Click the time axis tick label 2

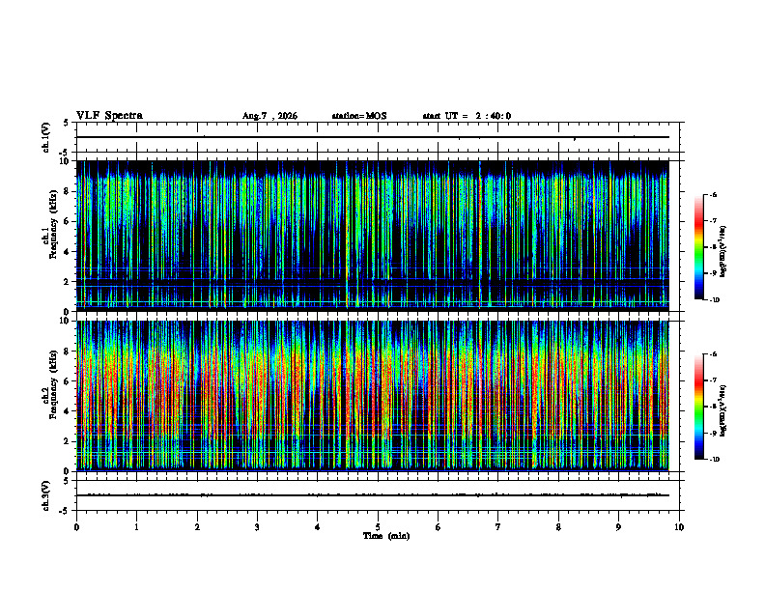coord(197,527)
